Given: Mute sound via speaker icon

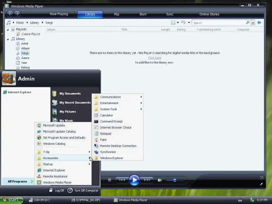Looking at the screenshot, I should pyautogui.click(x=159, y=180).
